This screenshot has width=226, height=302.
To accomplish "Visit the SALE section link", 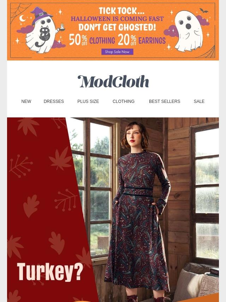I will pyautogui.click(x=199, y=101).
